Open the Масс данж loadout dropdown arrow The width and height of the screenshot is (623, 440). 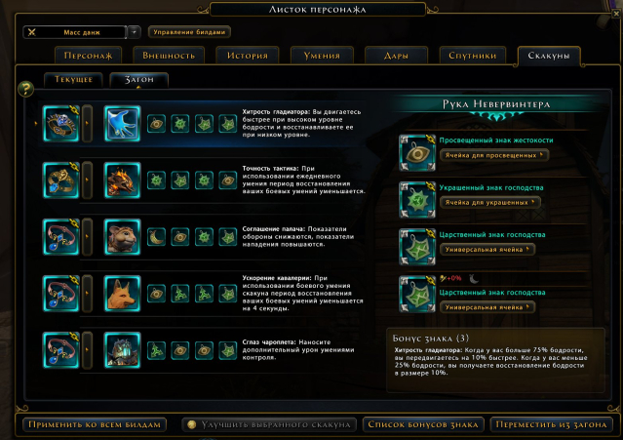pyautogui.click(x=135, y=32)
